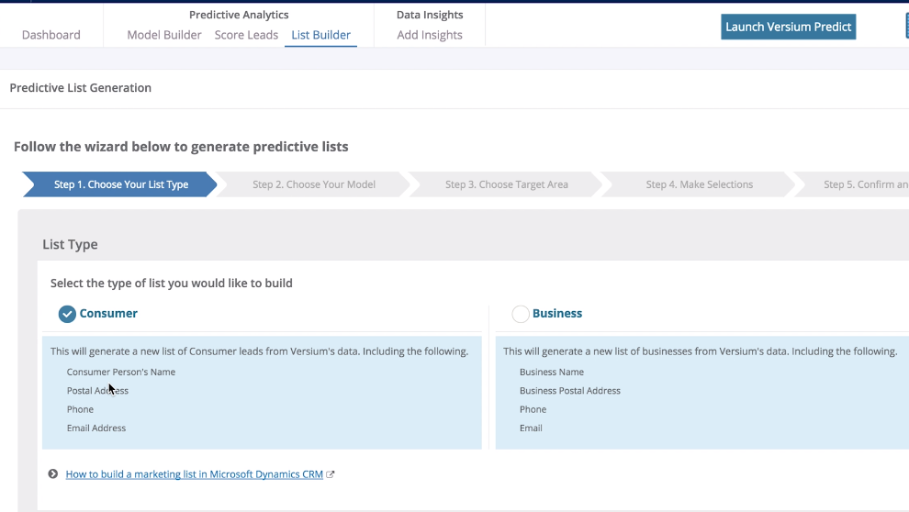Go to Step 3 Choose Target Area
The image size is (909, 512).
pyautogui.click(x=507, y=184)
